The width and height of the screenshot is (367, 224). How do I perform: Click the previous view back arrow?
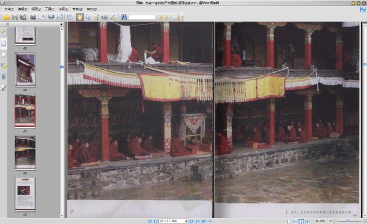tap(204, 222)
